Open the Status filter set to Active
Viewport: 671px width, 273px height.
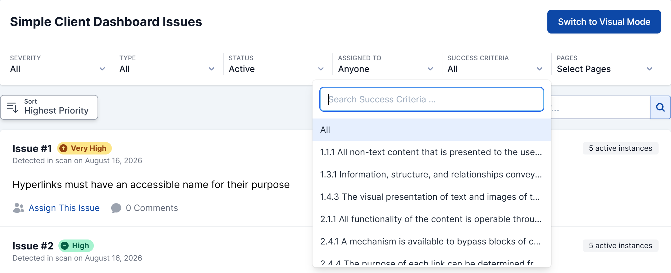click(276, 64)
